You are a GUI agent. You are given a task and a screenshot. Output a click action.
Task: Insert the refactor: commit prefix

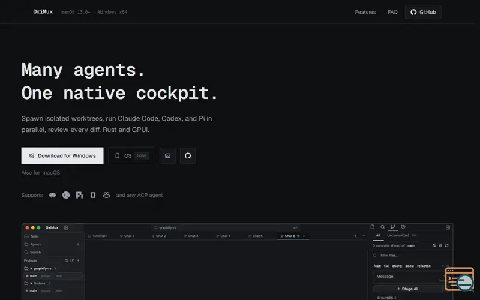click(424, 266)
